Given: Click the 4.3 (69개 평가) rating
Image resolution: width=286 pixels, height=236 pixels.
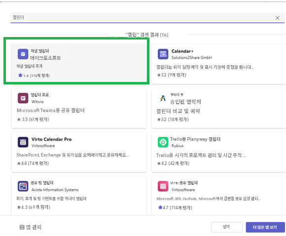Looking at the screenshot, I should tap(34, 207).
